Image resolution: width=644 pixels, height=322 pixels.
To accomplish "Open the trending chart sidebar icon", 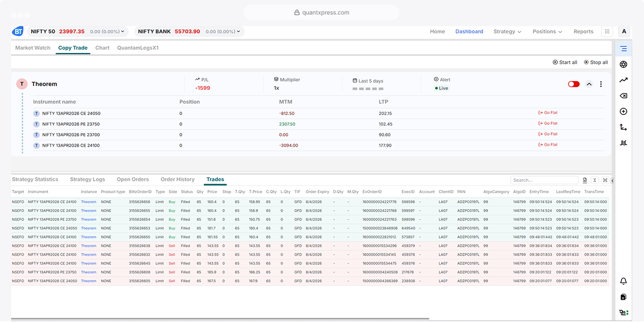I will 623,80.
